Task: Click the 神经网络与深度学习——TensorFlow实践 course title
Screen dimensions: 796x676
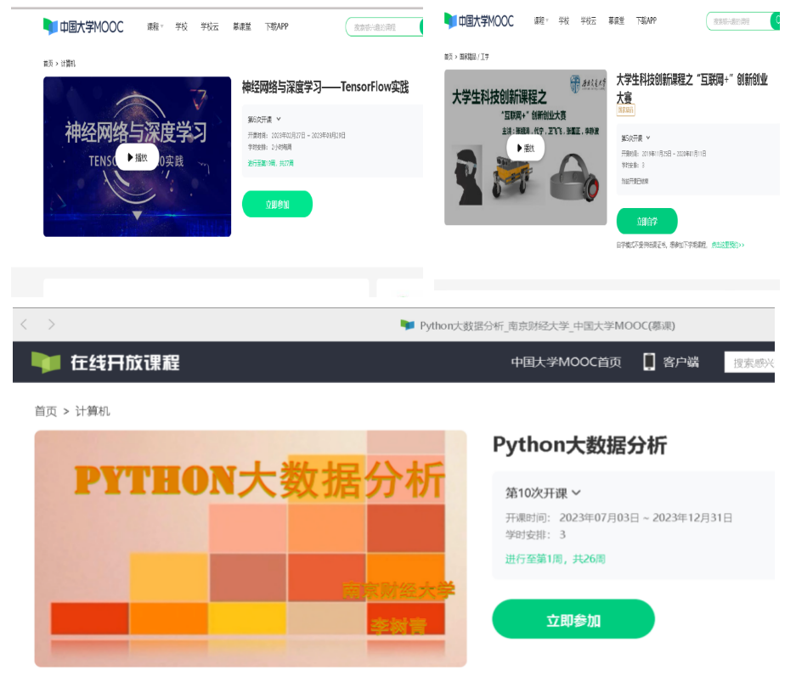Action: [x=325, y=87]
